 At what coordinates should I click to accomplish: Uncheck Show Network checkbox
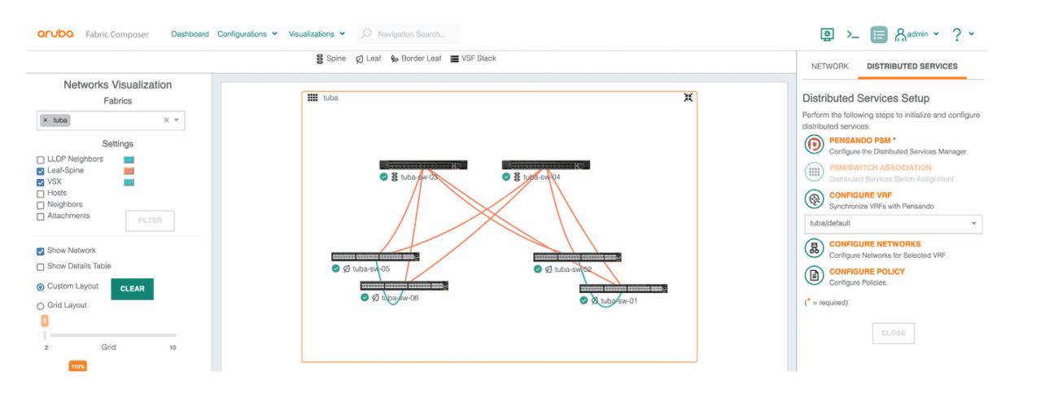click(41, 251)
